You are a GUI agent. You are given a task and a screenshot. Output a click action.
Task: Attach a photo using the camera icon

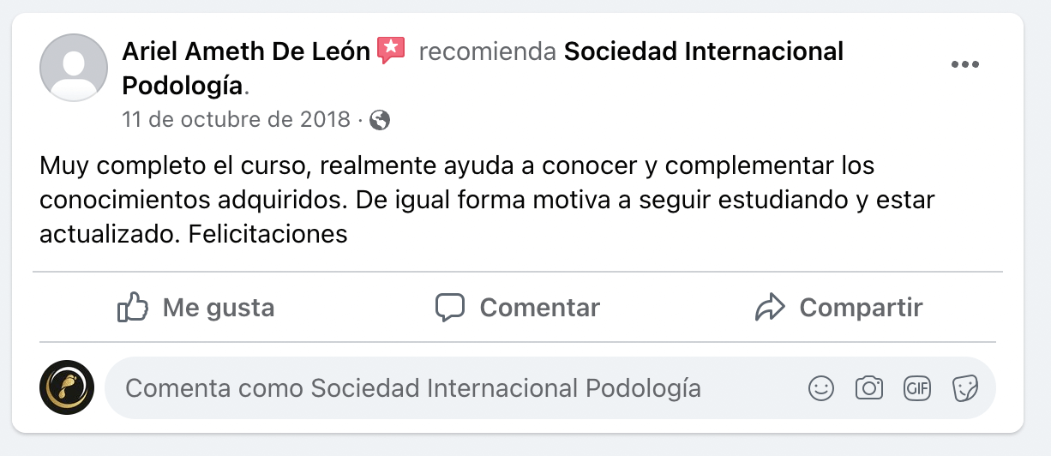(868, 388)
